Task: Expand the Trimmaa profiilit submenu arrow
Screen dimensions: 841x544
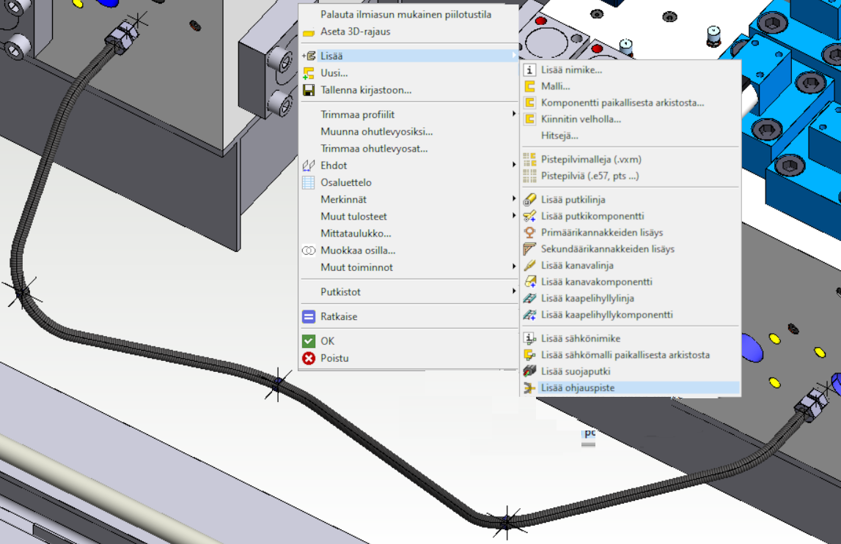Action: tap(514, 114)
